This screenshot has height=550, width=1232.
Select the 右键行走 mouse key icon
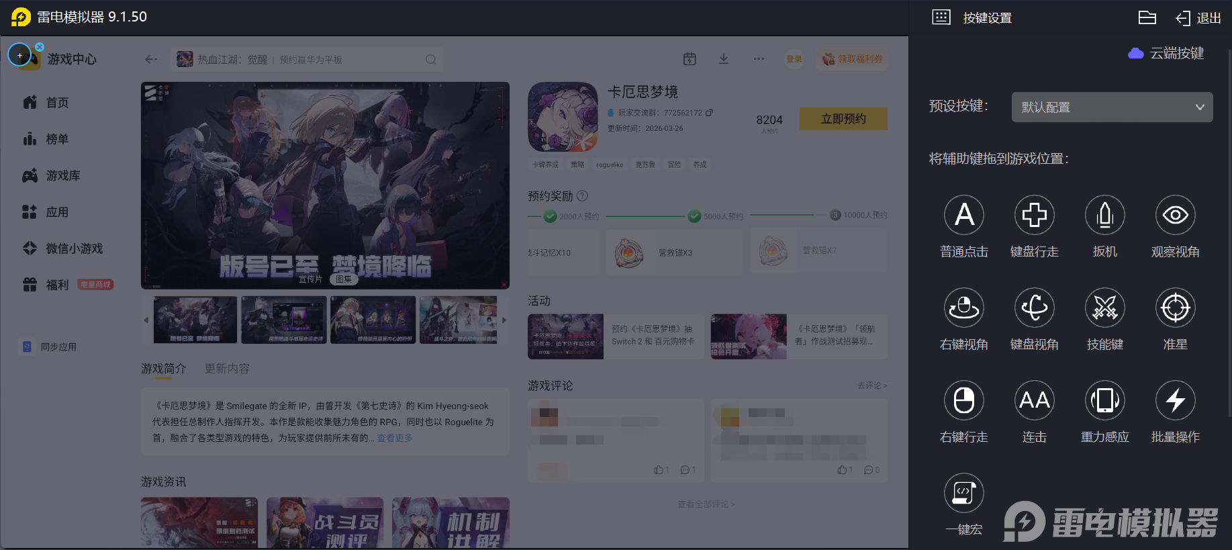coord(964,400)
